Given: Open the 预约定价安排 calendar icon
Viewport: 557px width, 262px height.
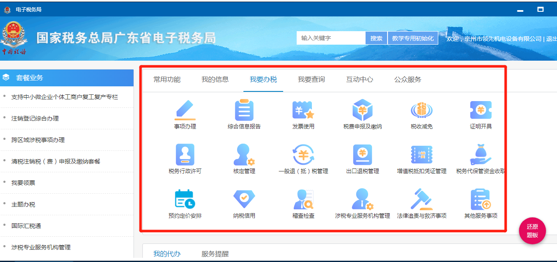Looking at the screenshot, I should pyautogui.click(x=184, y=199).
